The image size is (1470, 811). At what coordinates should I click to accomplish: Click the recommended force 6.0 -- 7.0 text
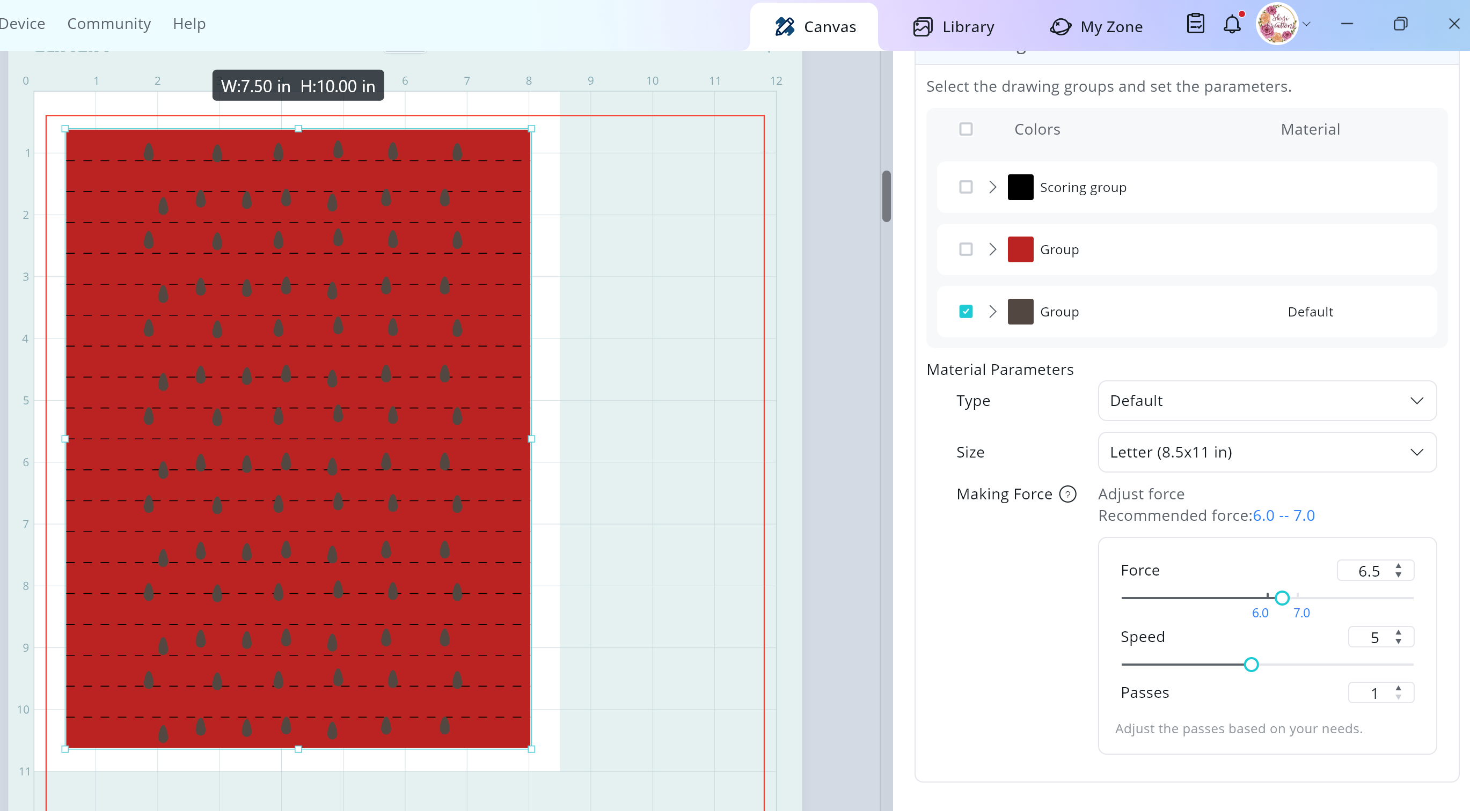click(x=1283, y=515)
